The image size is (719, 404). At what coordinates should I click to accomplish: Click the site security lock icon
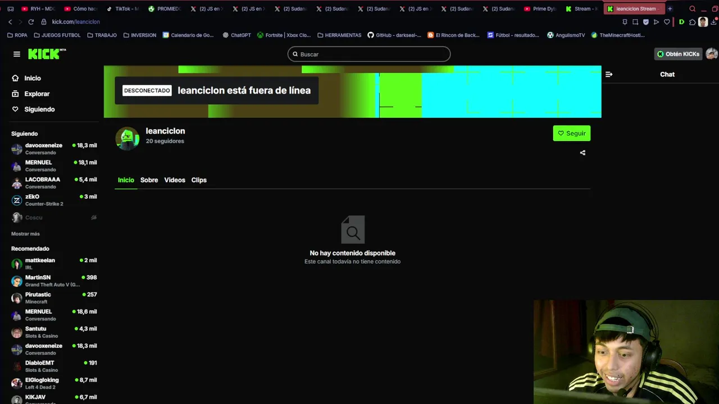(x=44, y=21)
